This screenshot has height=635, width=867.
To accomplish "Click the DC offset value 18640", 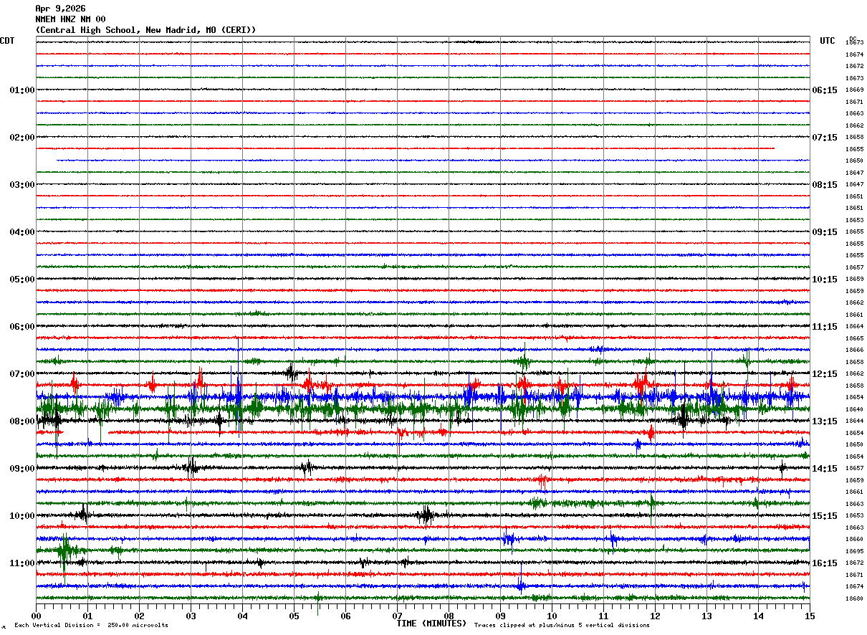I will click(x=854, y=409).
